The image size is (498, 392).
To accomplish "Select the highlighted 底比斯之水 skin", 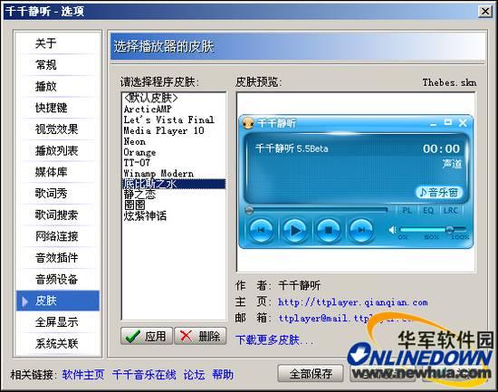I will click(174, 184).
